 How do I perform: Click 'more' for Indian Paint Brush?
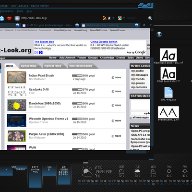(x=116, y=77)
